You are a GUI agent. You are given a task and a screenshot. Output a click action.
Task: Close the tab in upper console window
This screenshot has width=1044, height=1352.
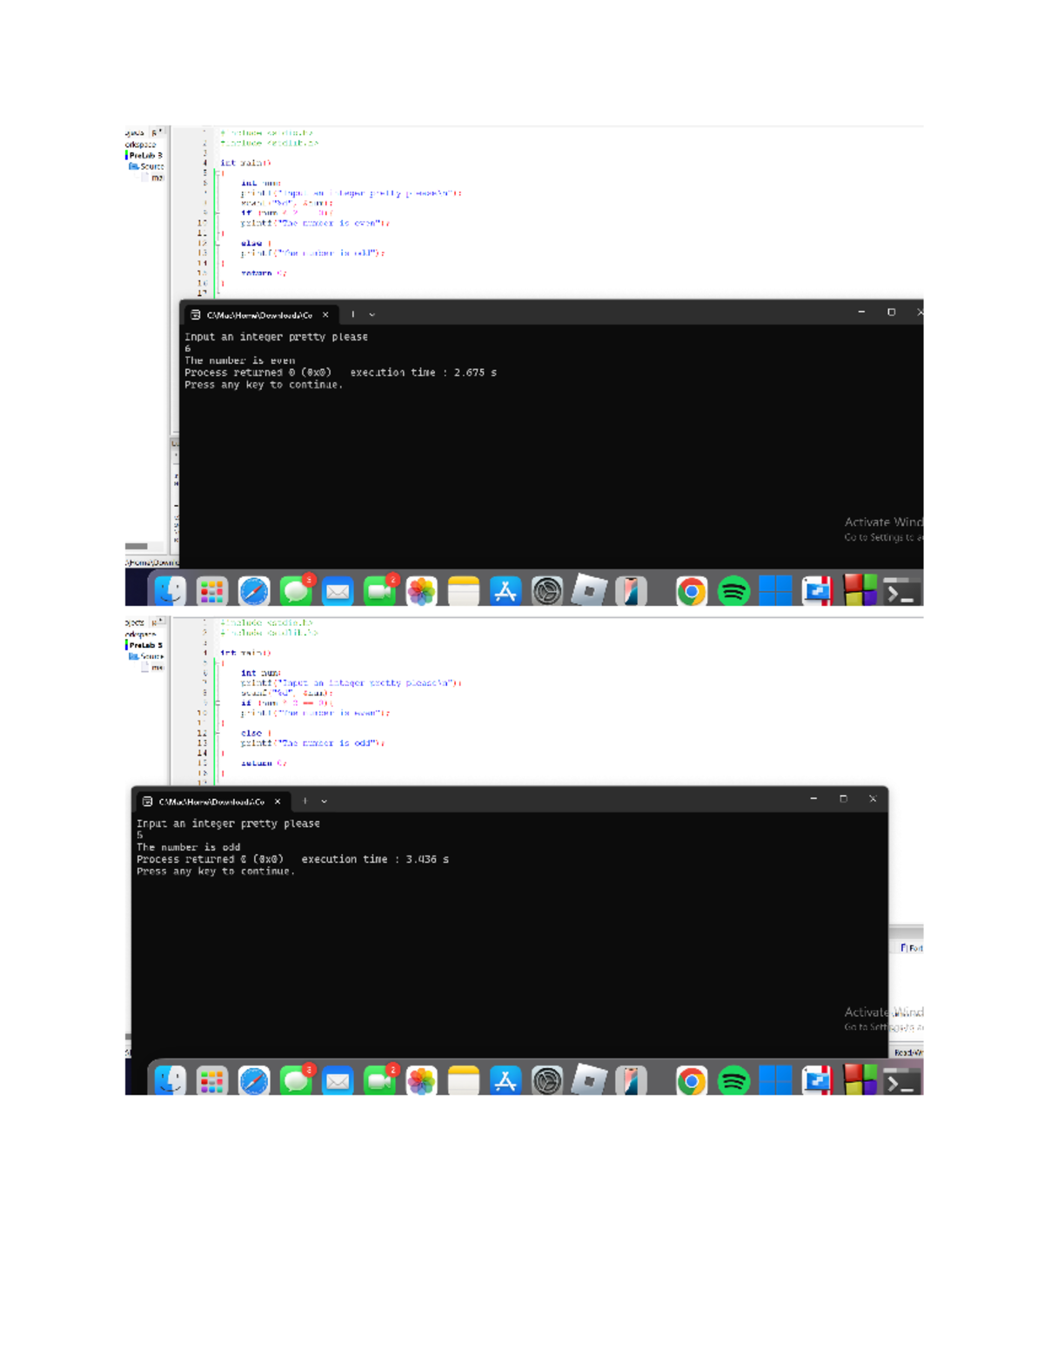pos(325,315)
